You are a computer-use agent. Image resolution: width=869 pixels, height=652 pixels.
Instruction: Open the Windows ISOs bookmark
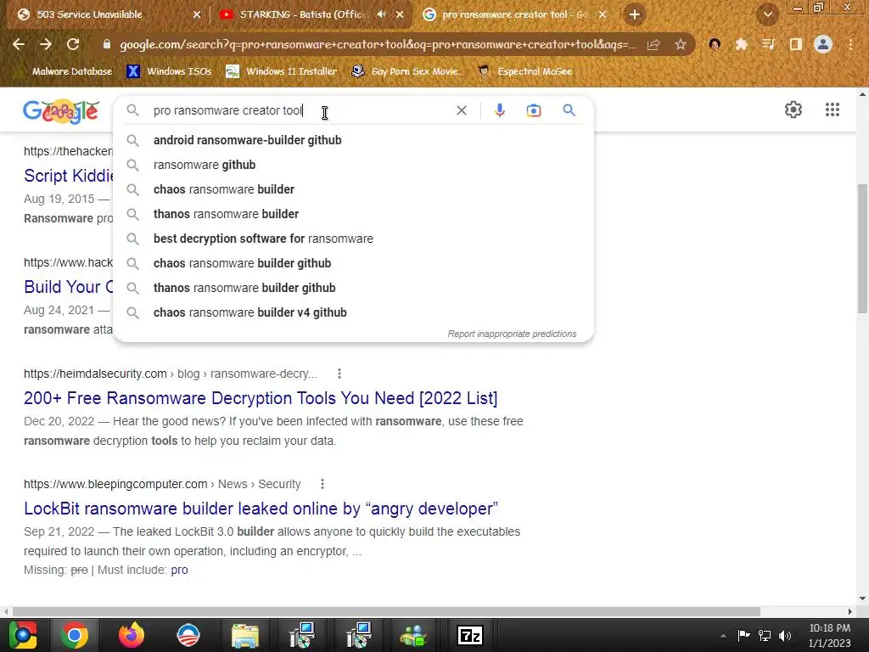click(169, 71)
